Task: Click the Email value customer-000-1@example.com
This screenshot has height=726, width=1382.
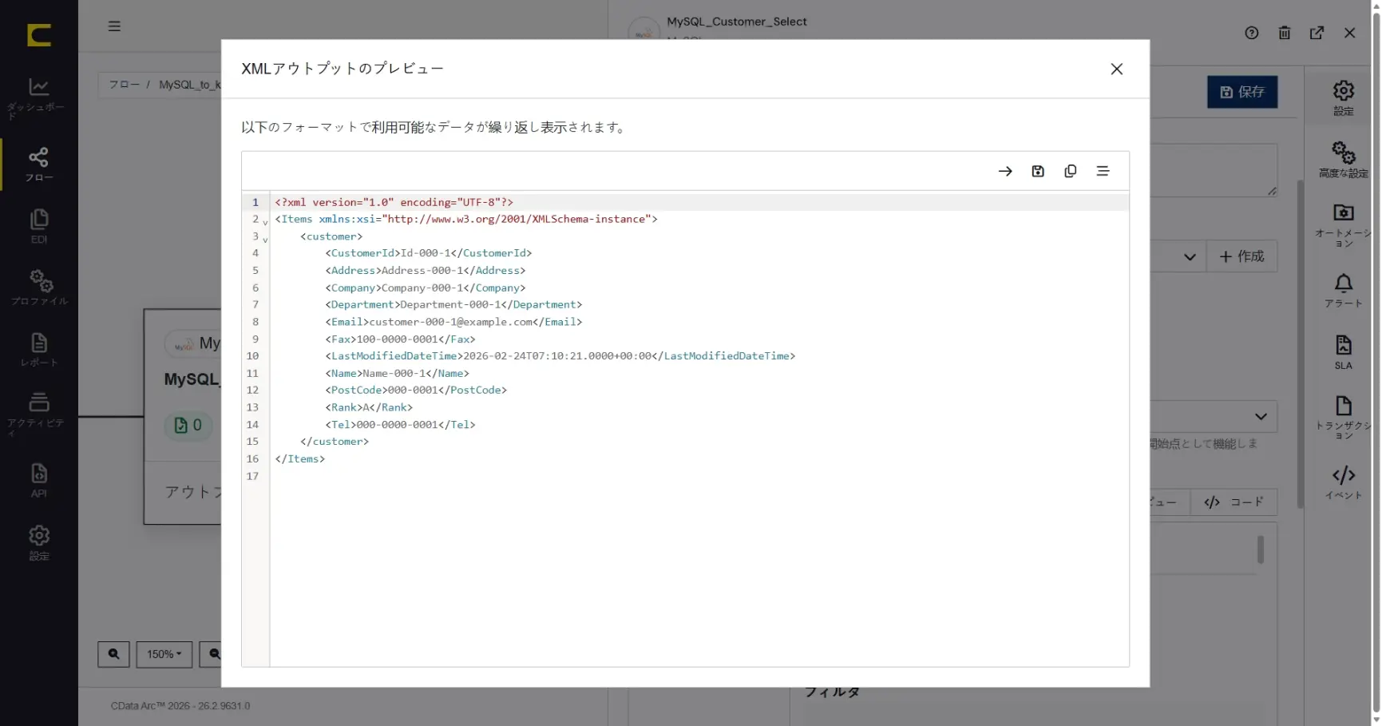Action: [450, 322]
